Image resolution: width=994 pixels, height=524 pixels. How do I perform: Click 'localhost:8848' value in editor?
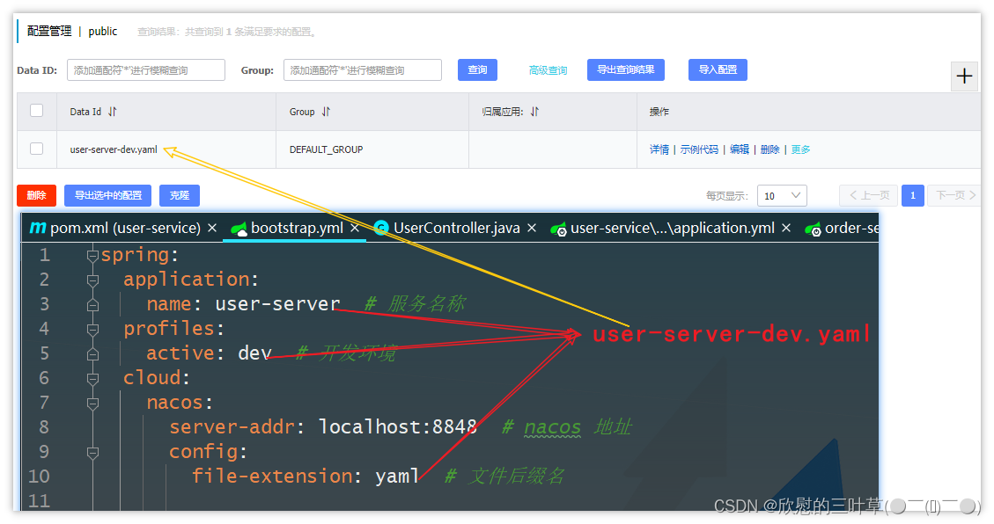point(397,426)
